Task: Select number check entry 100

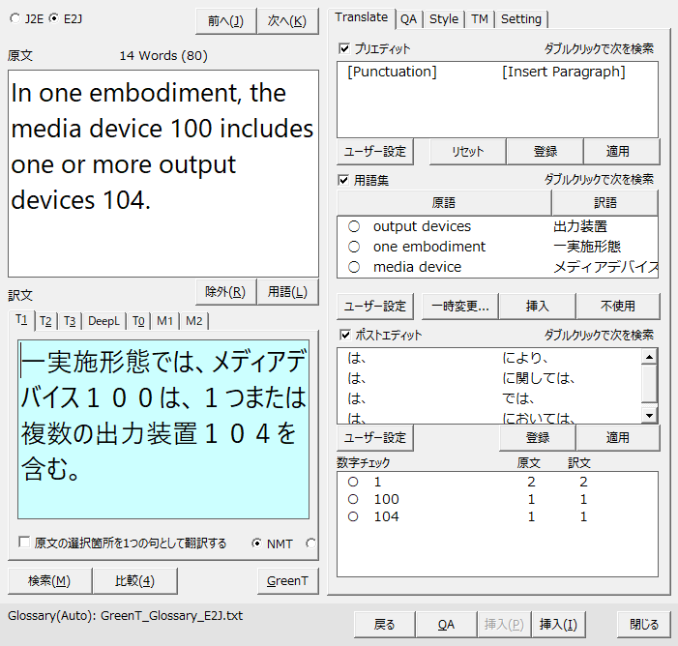Action: (x=354, y=499)
